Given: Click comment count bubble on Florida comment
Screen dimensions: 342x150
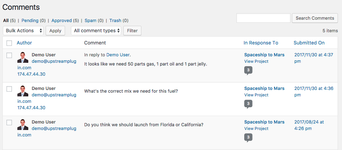Looking at the screenshot, I should tap(248, 137).
